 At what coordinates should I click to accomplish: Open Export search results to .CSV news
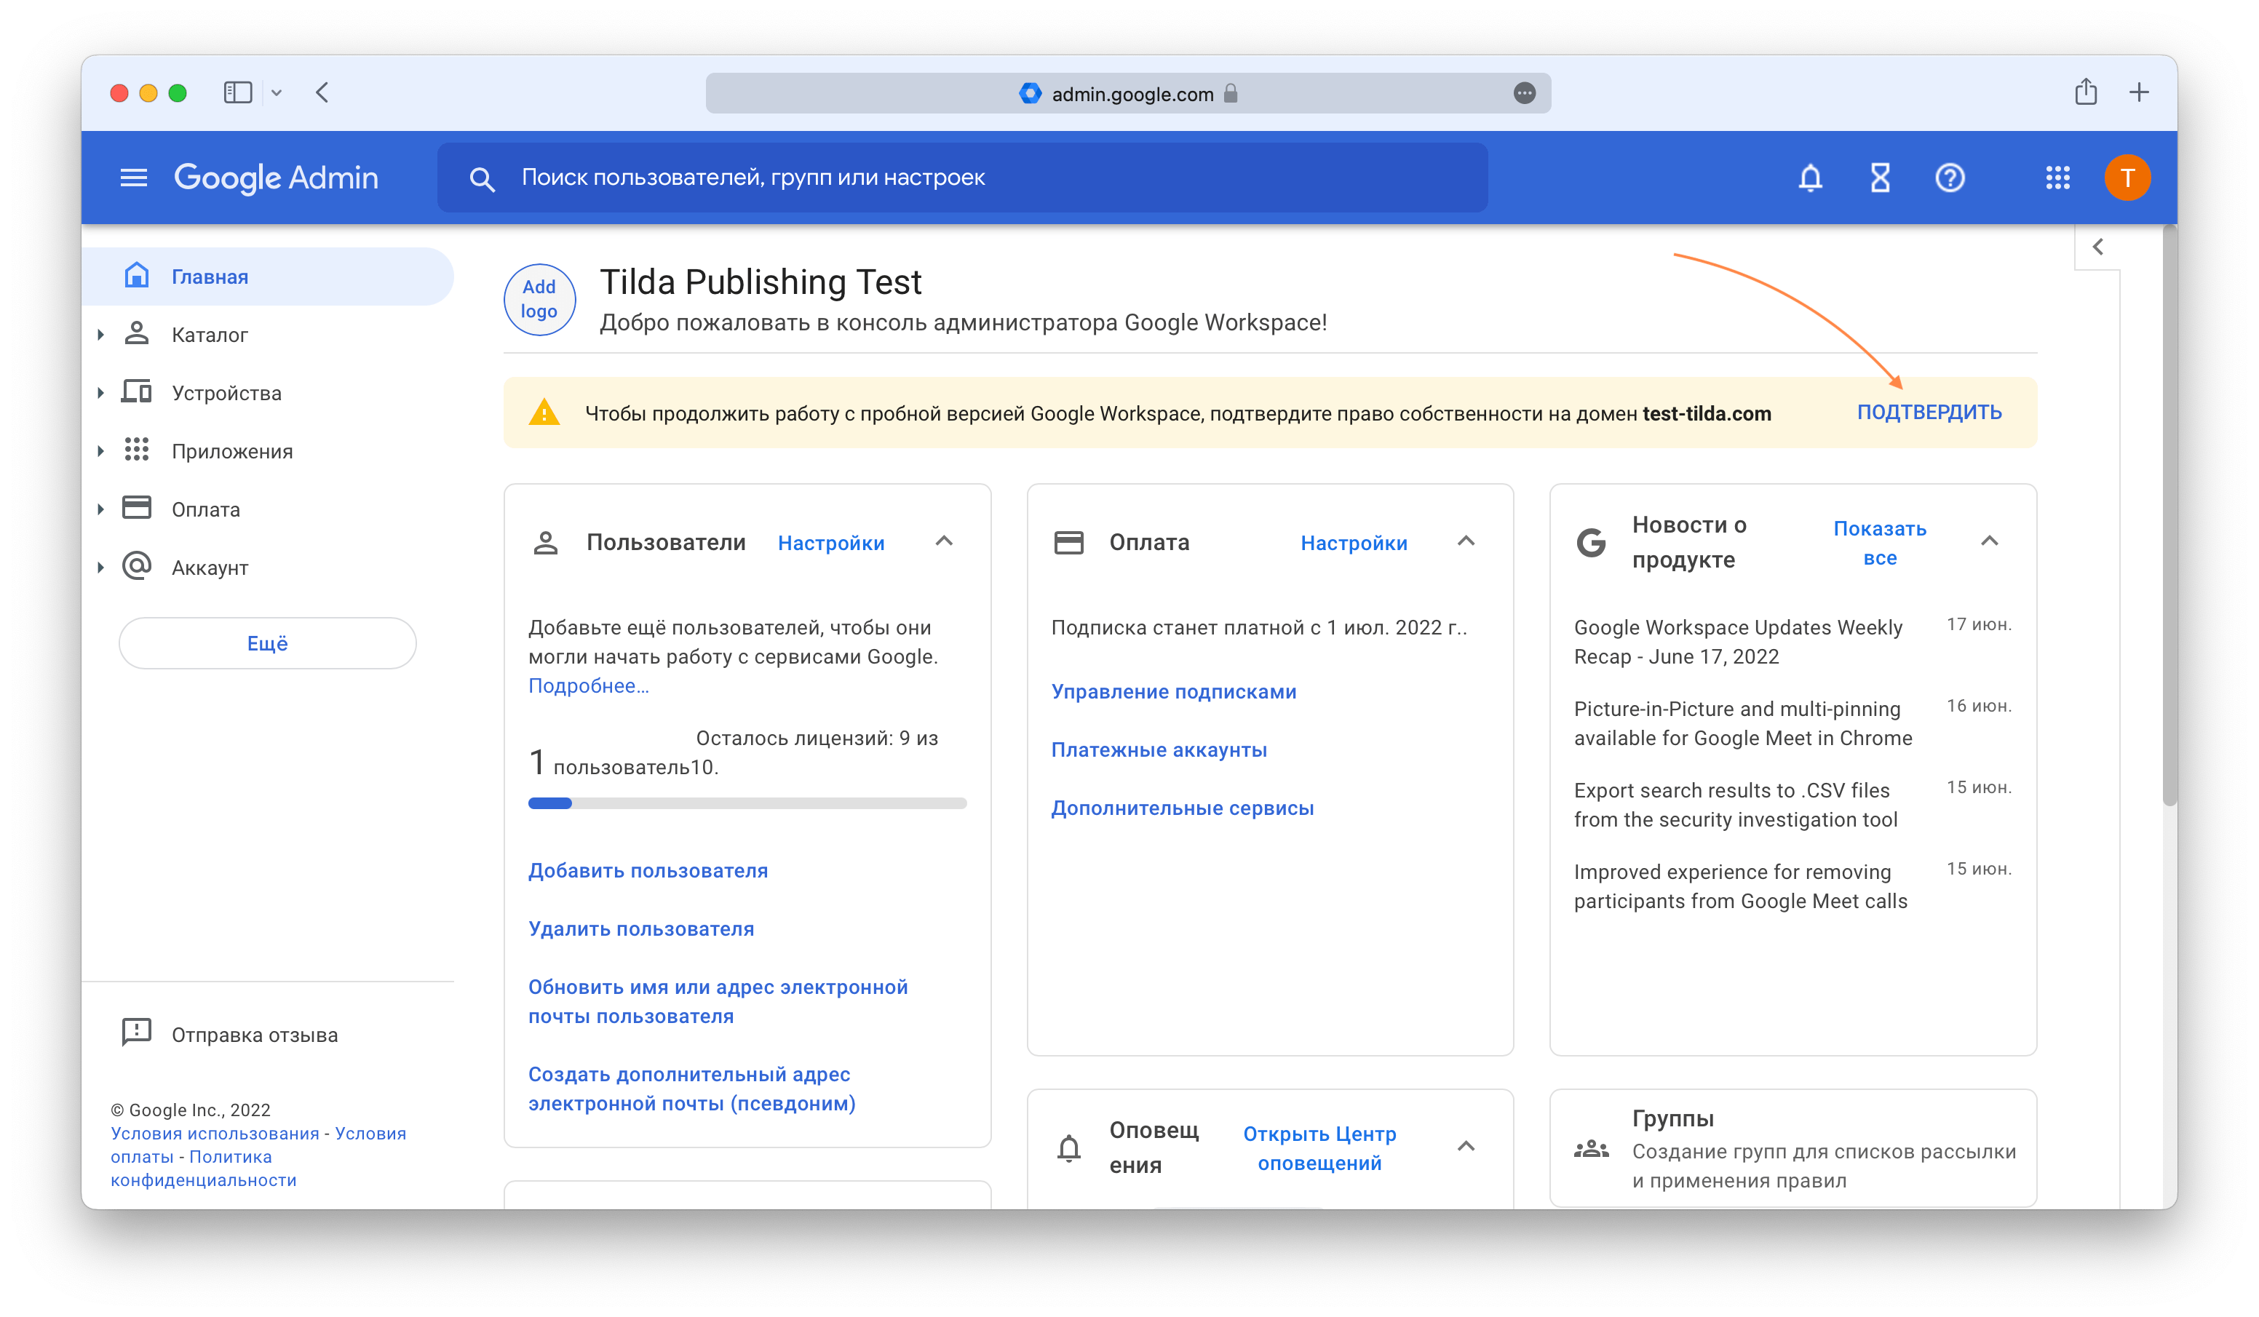pos(1736,805)
